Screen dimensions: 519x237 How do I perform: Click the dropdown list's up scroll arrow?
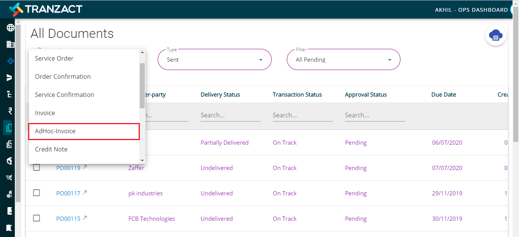coord(142,53)
